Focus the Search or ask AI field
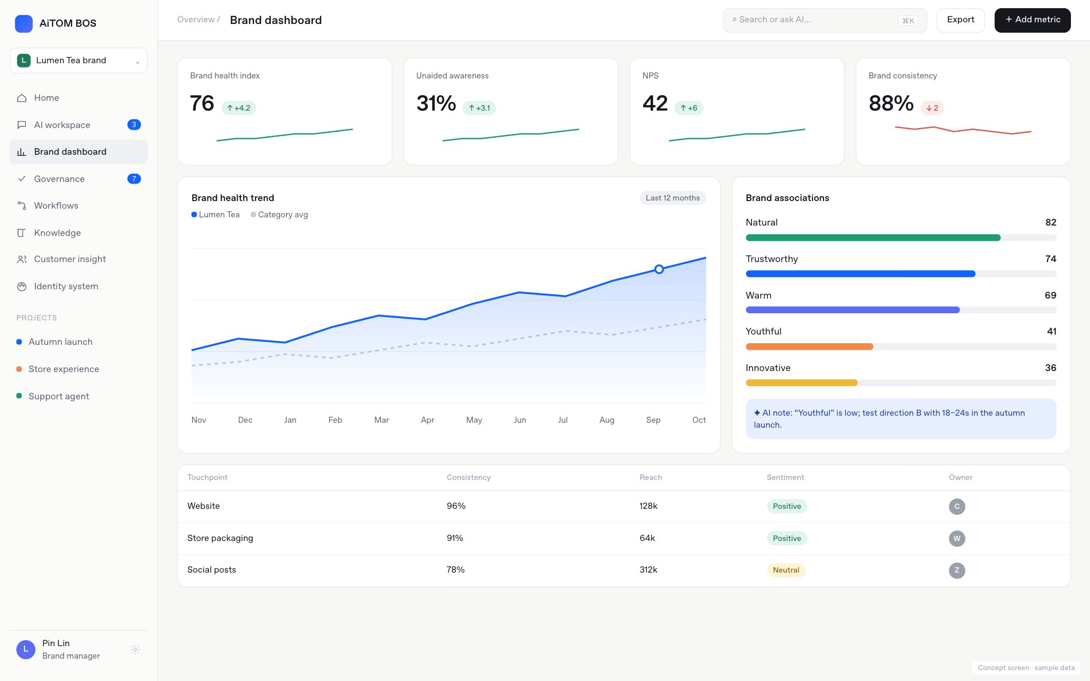This screenshot has height=681, width=1090. 825,20
